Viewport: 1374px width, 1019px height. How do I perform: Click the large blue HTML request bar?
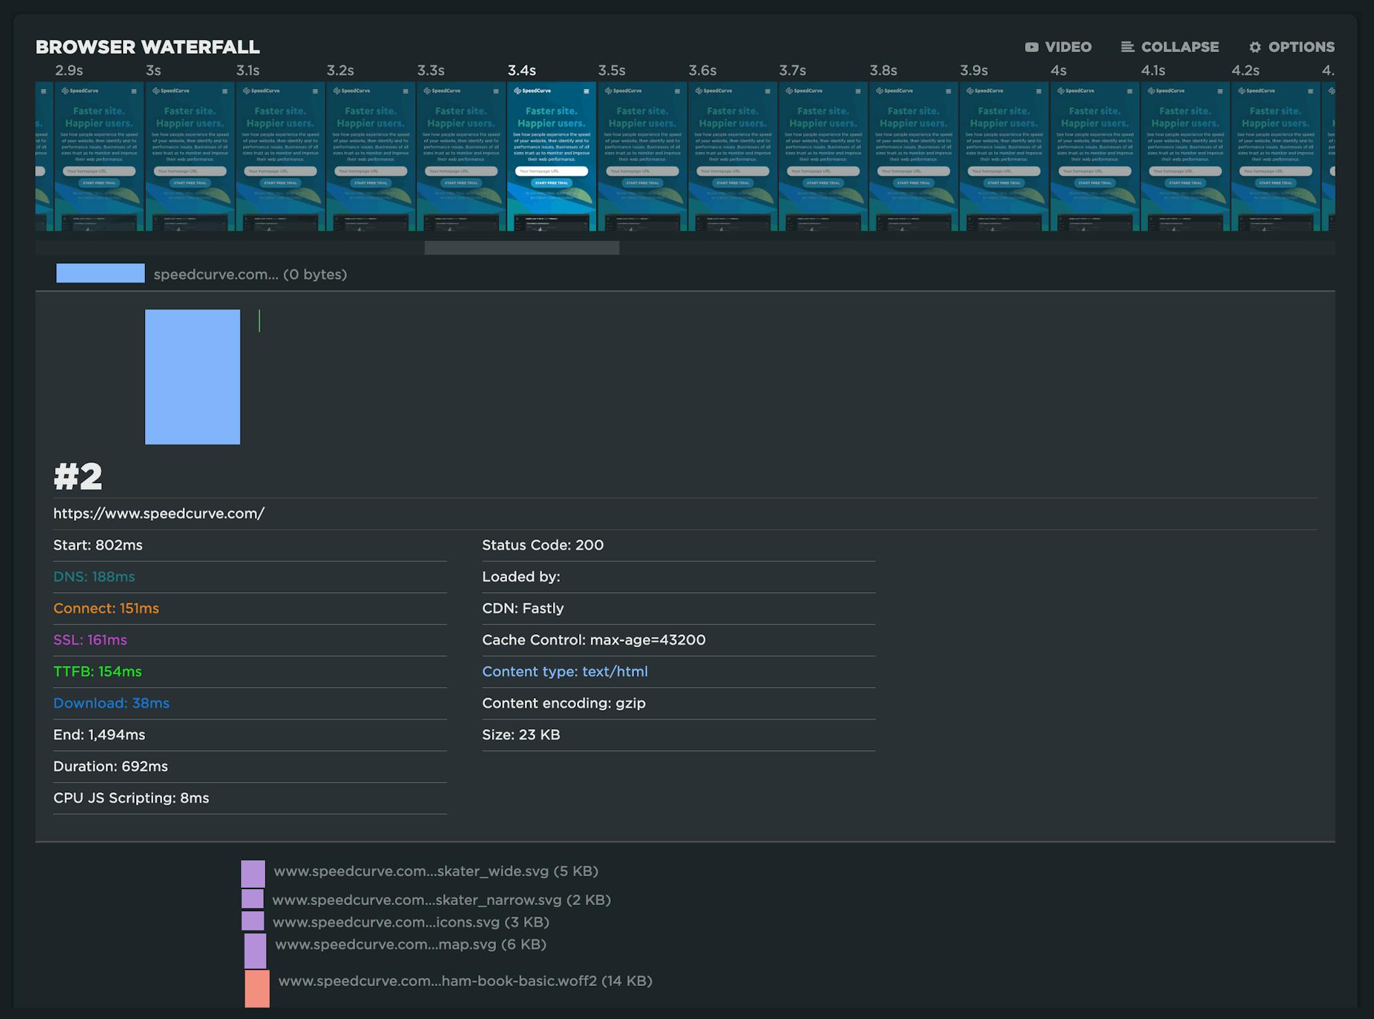(x=192, y=377)
